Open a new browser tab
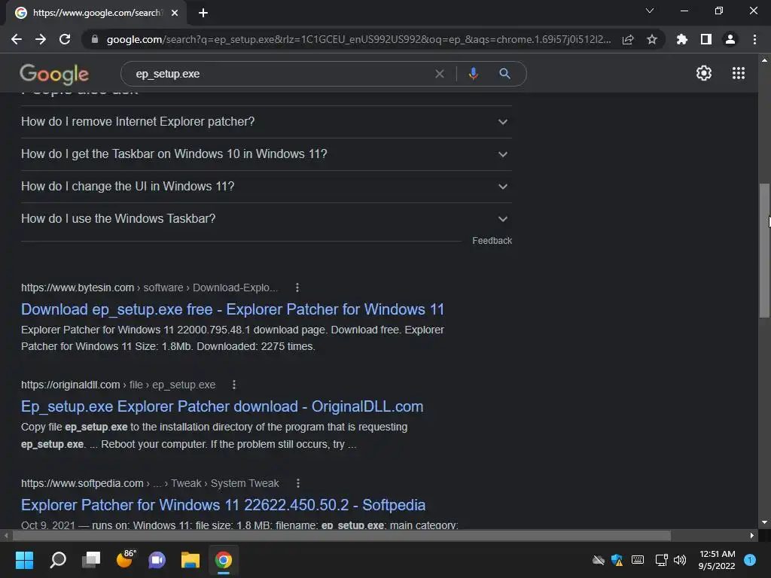Image resolution: width=771 pixels, height=578 pixels. click(x=203, y=13)
